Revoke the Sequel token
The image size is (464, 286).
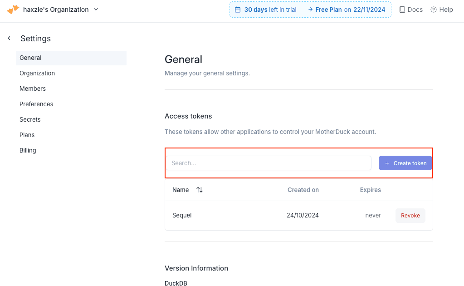point(410,216)
